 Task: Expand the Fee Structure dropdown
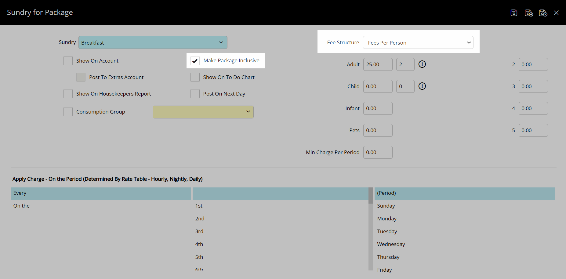coord(418,43)
